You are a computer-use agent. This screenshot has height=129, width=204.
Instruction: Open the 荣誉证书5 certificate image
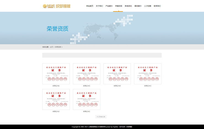[x=87, y=74]
